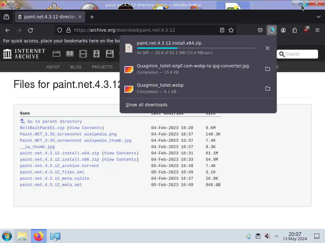Open Paint.NET_3.35_screenshot wikipedia_thumb.jpg
The image size is (325, 243).
click(76, 140)
